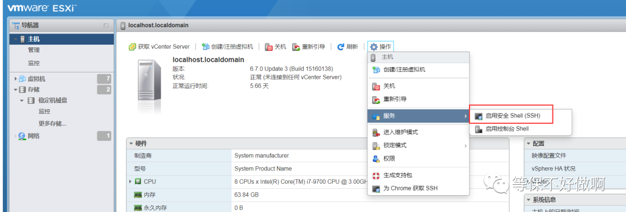
Task: Click 映像配置文件 in the 配置 panel
Action: point(549,155)
